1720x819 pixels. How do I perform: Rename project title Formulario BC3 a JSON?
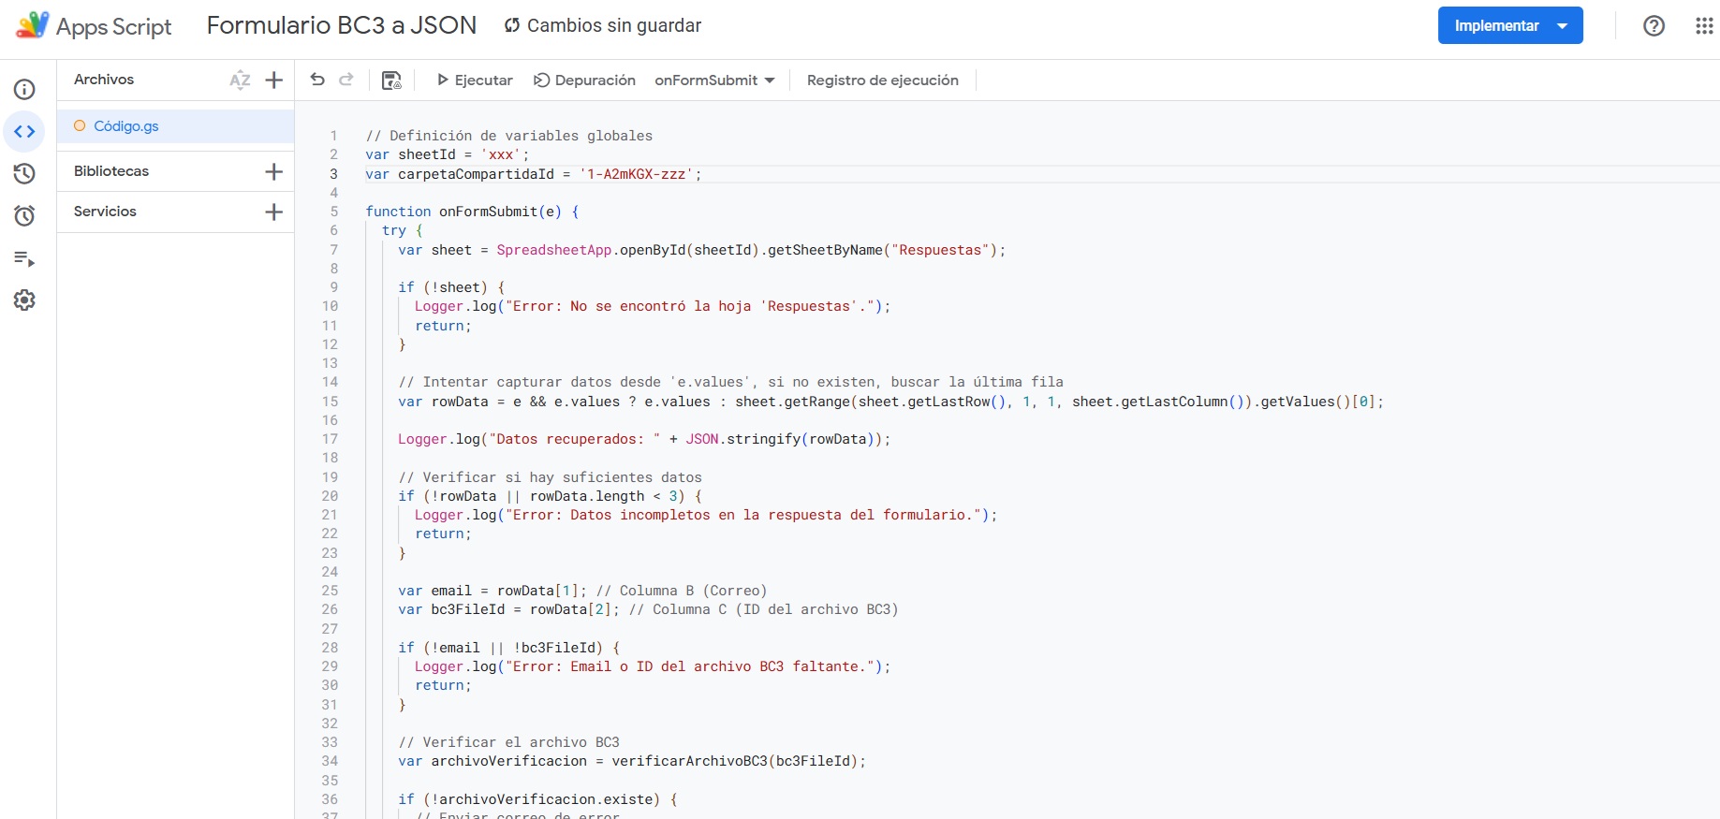pyautogui.click(x=342, y=25)
